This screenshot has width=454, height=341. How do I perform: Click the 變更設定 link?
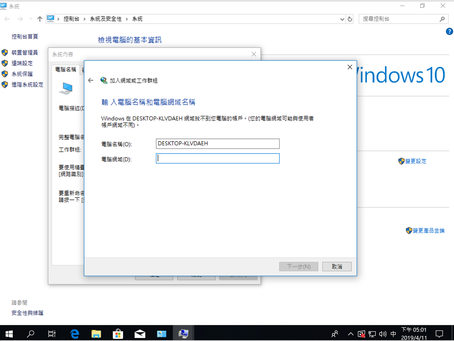(x=415, y=161)
